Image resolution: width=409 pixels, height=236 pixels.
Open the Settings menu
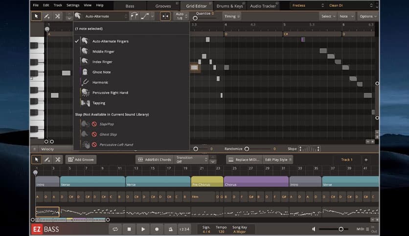[x=73, y=5]
